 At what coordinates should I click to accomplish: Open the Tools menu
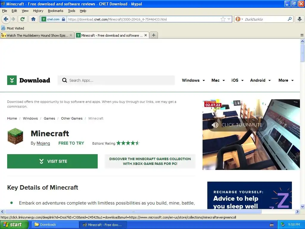pos(71,11)
